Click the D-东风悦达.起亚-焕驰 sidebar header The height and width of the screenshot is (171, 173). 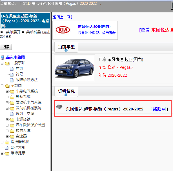pos(25,21)
